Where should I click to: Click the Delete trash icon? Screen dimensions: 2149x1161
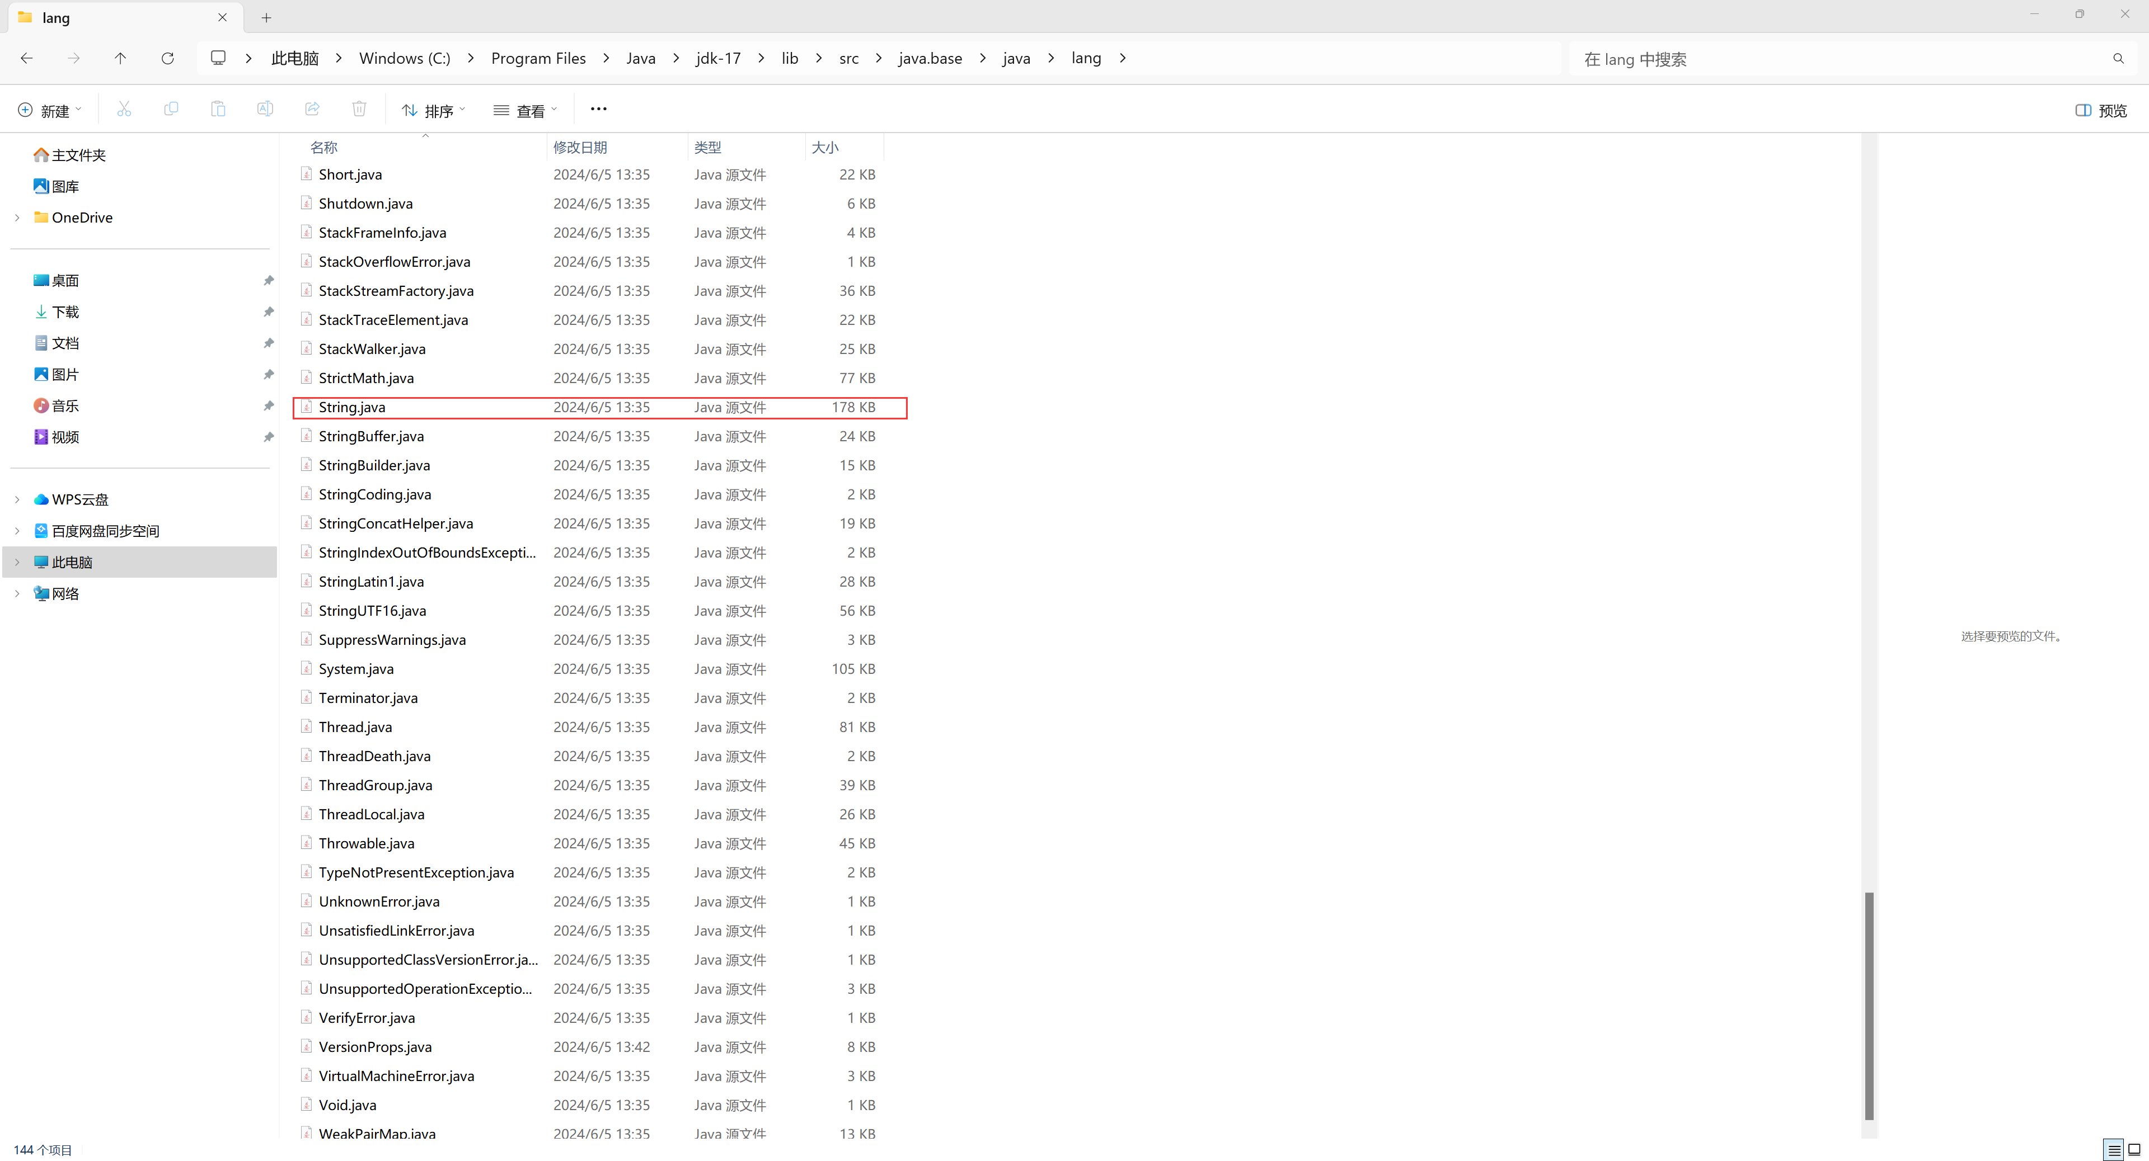point(359,109)
